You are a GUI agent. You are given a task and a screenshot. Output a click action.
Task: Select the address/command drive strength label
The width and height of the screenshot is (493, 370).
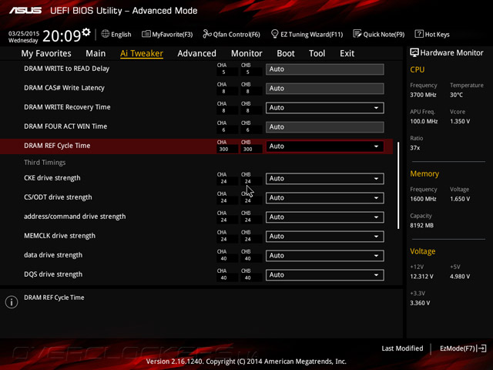(x=75, y=217)
